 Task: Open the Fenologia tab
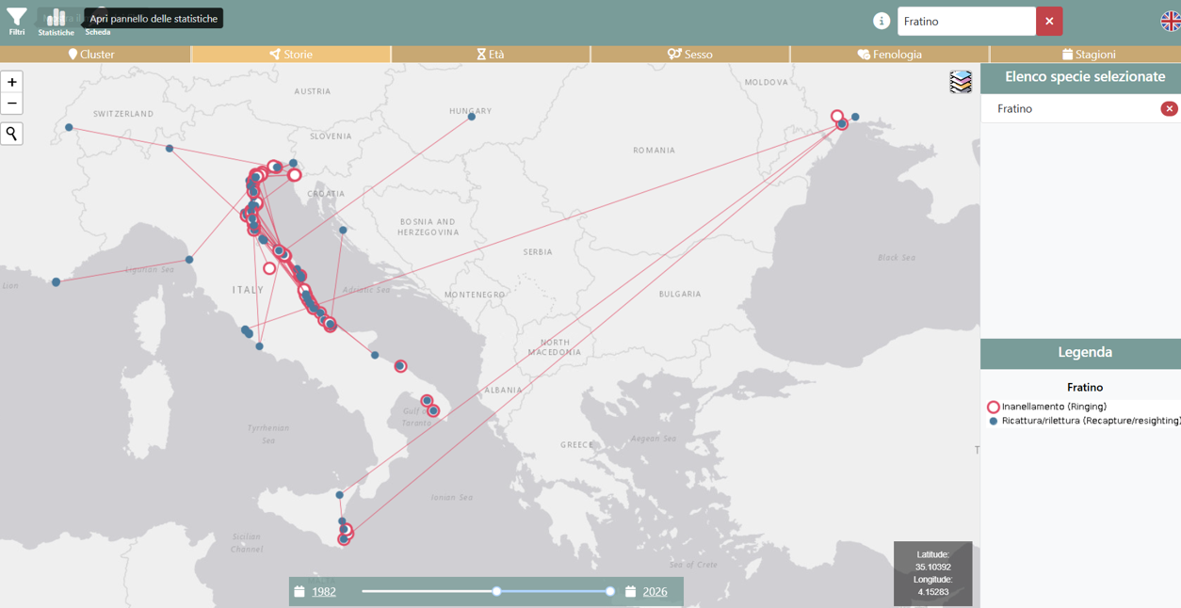[x=890, y=55]
